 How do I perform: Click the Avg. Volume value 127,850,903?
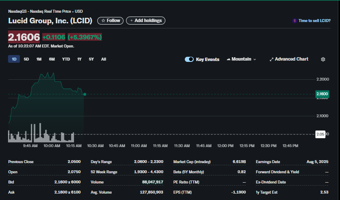click(151, 192)
